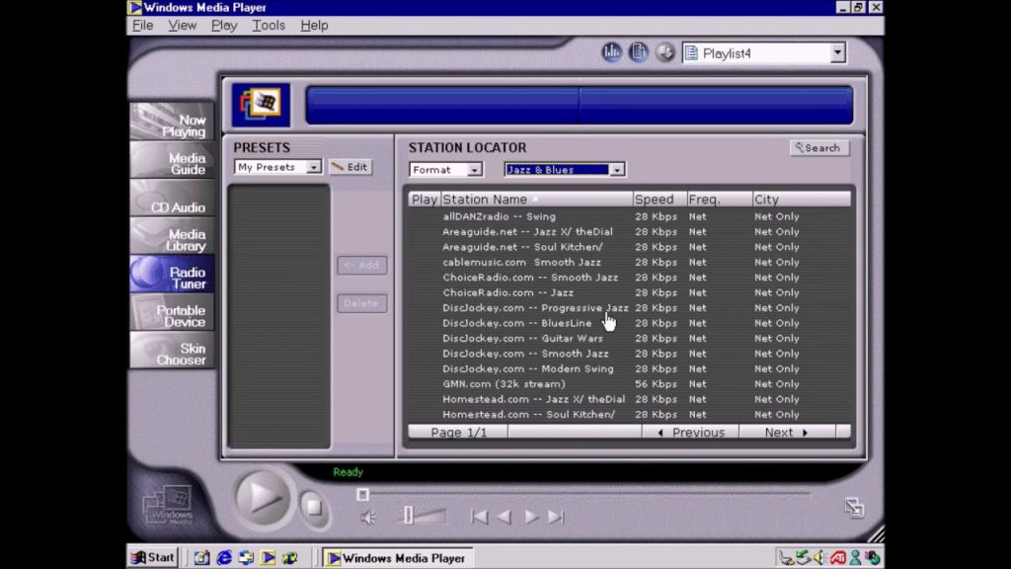Viewport: 1011px width, 569px height.
Task: Go to Media Library
Action: point(172,237)
